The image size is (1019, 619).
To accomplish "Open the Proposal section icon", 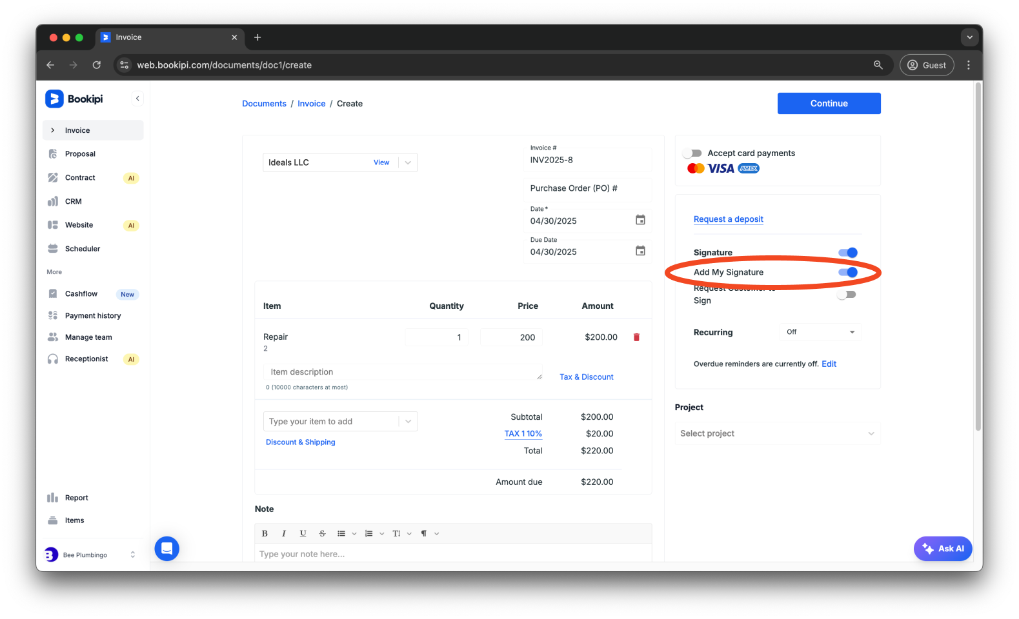I will 53,153.
